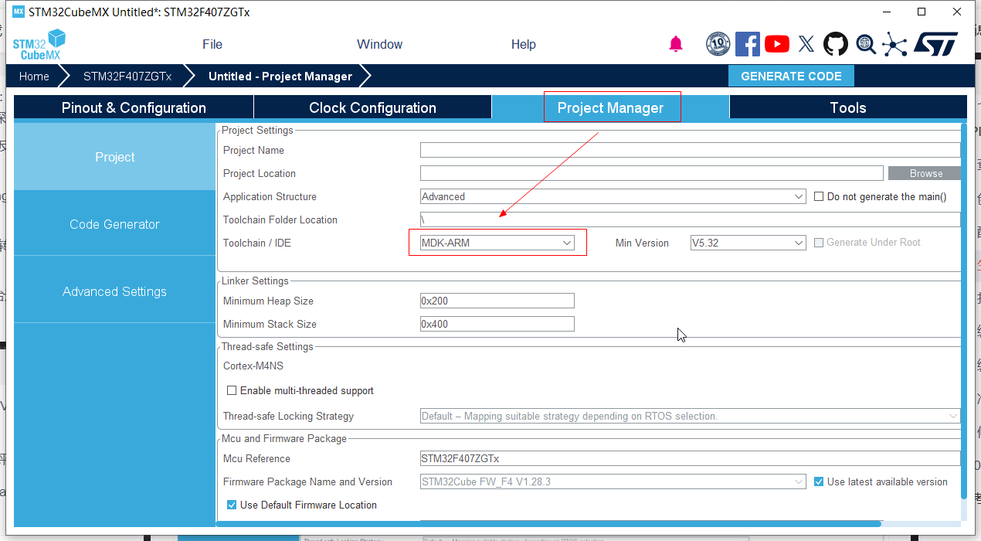The image size is (981, 541).
Task: Open the X (Twitter) icon
Action: pyautogui.click(x=806, y=44)
